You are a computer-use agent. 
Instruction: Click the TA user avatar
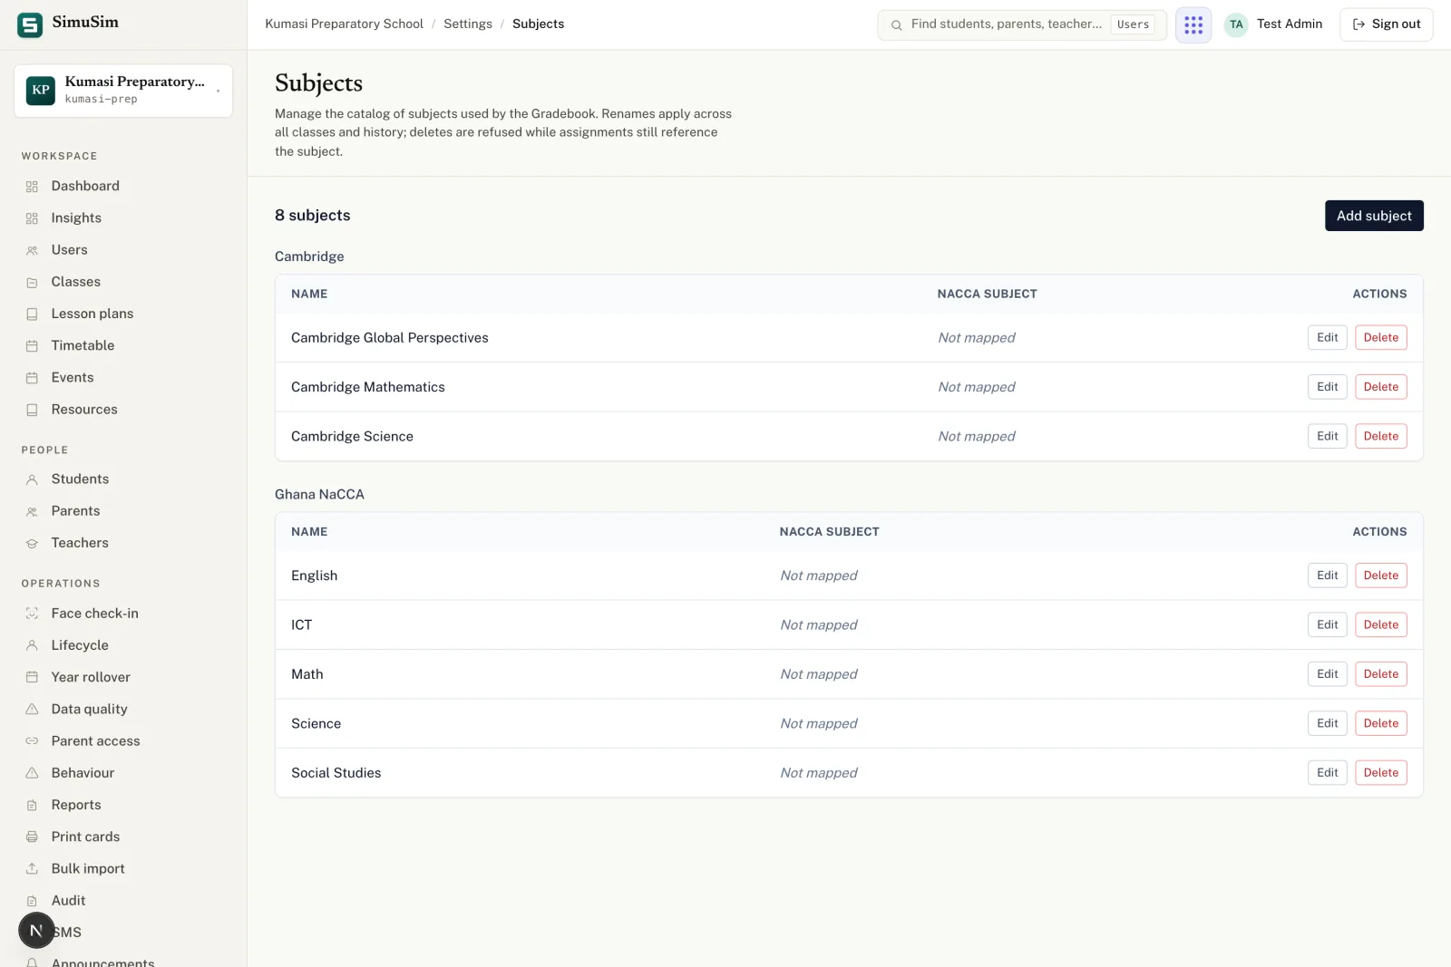(1236, 24)
